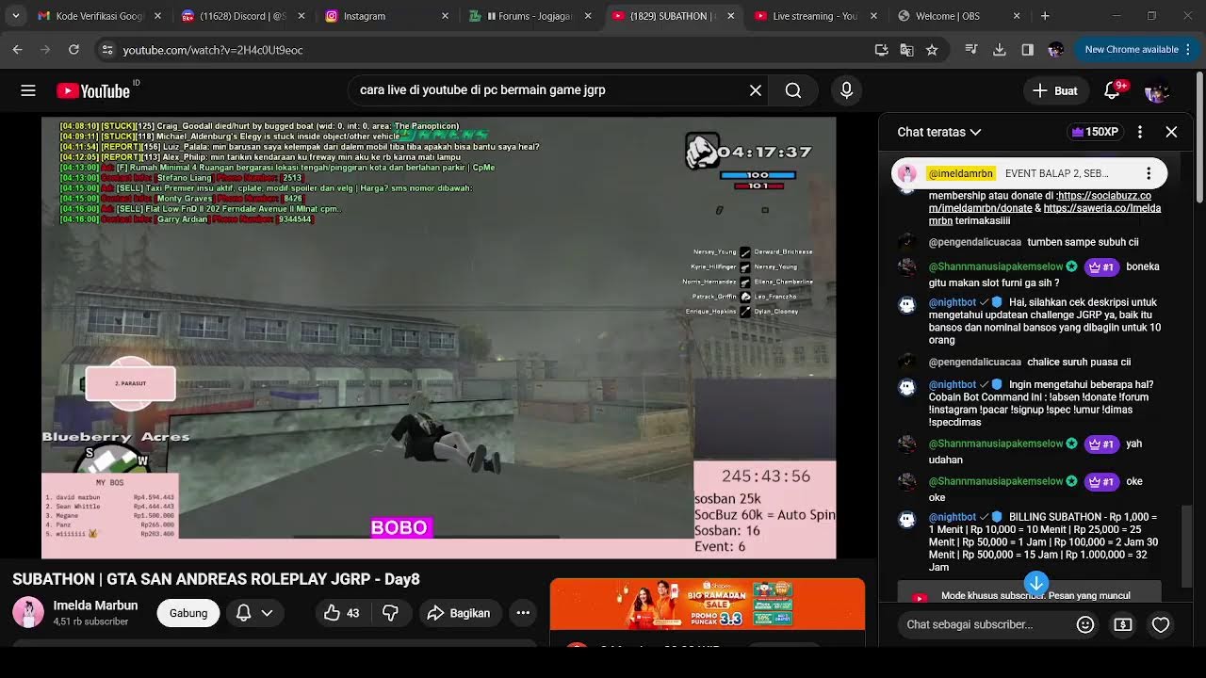
Task: Open pinned message options menu
Action: 1149,173
